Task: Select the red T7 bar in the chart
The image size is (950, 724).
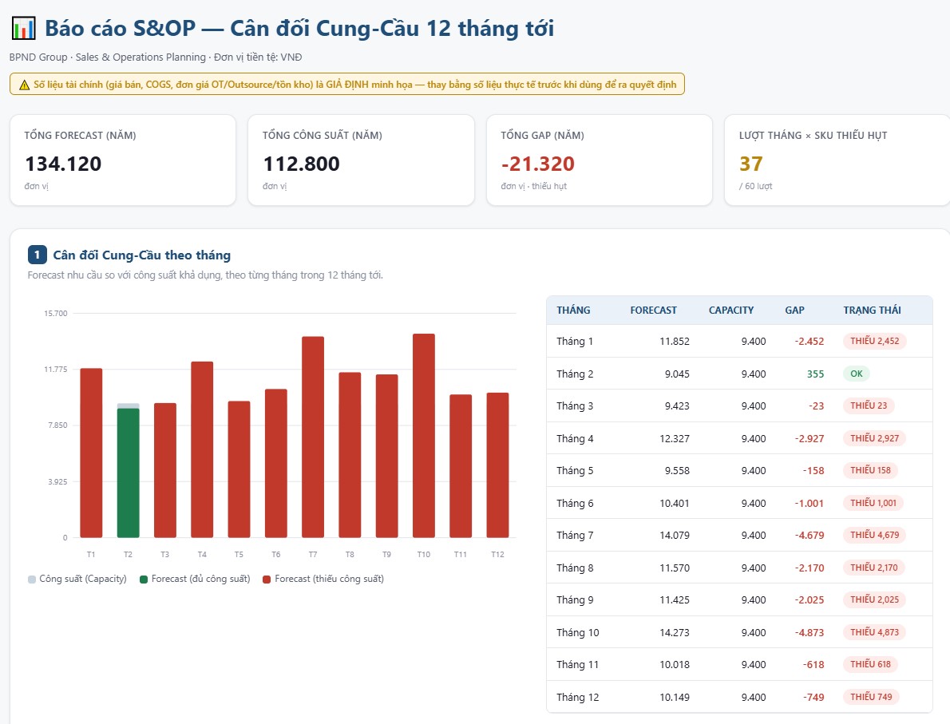Action: 313,437
